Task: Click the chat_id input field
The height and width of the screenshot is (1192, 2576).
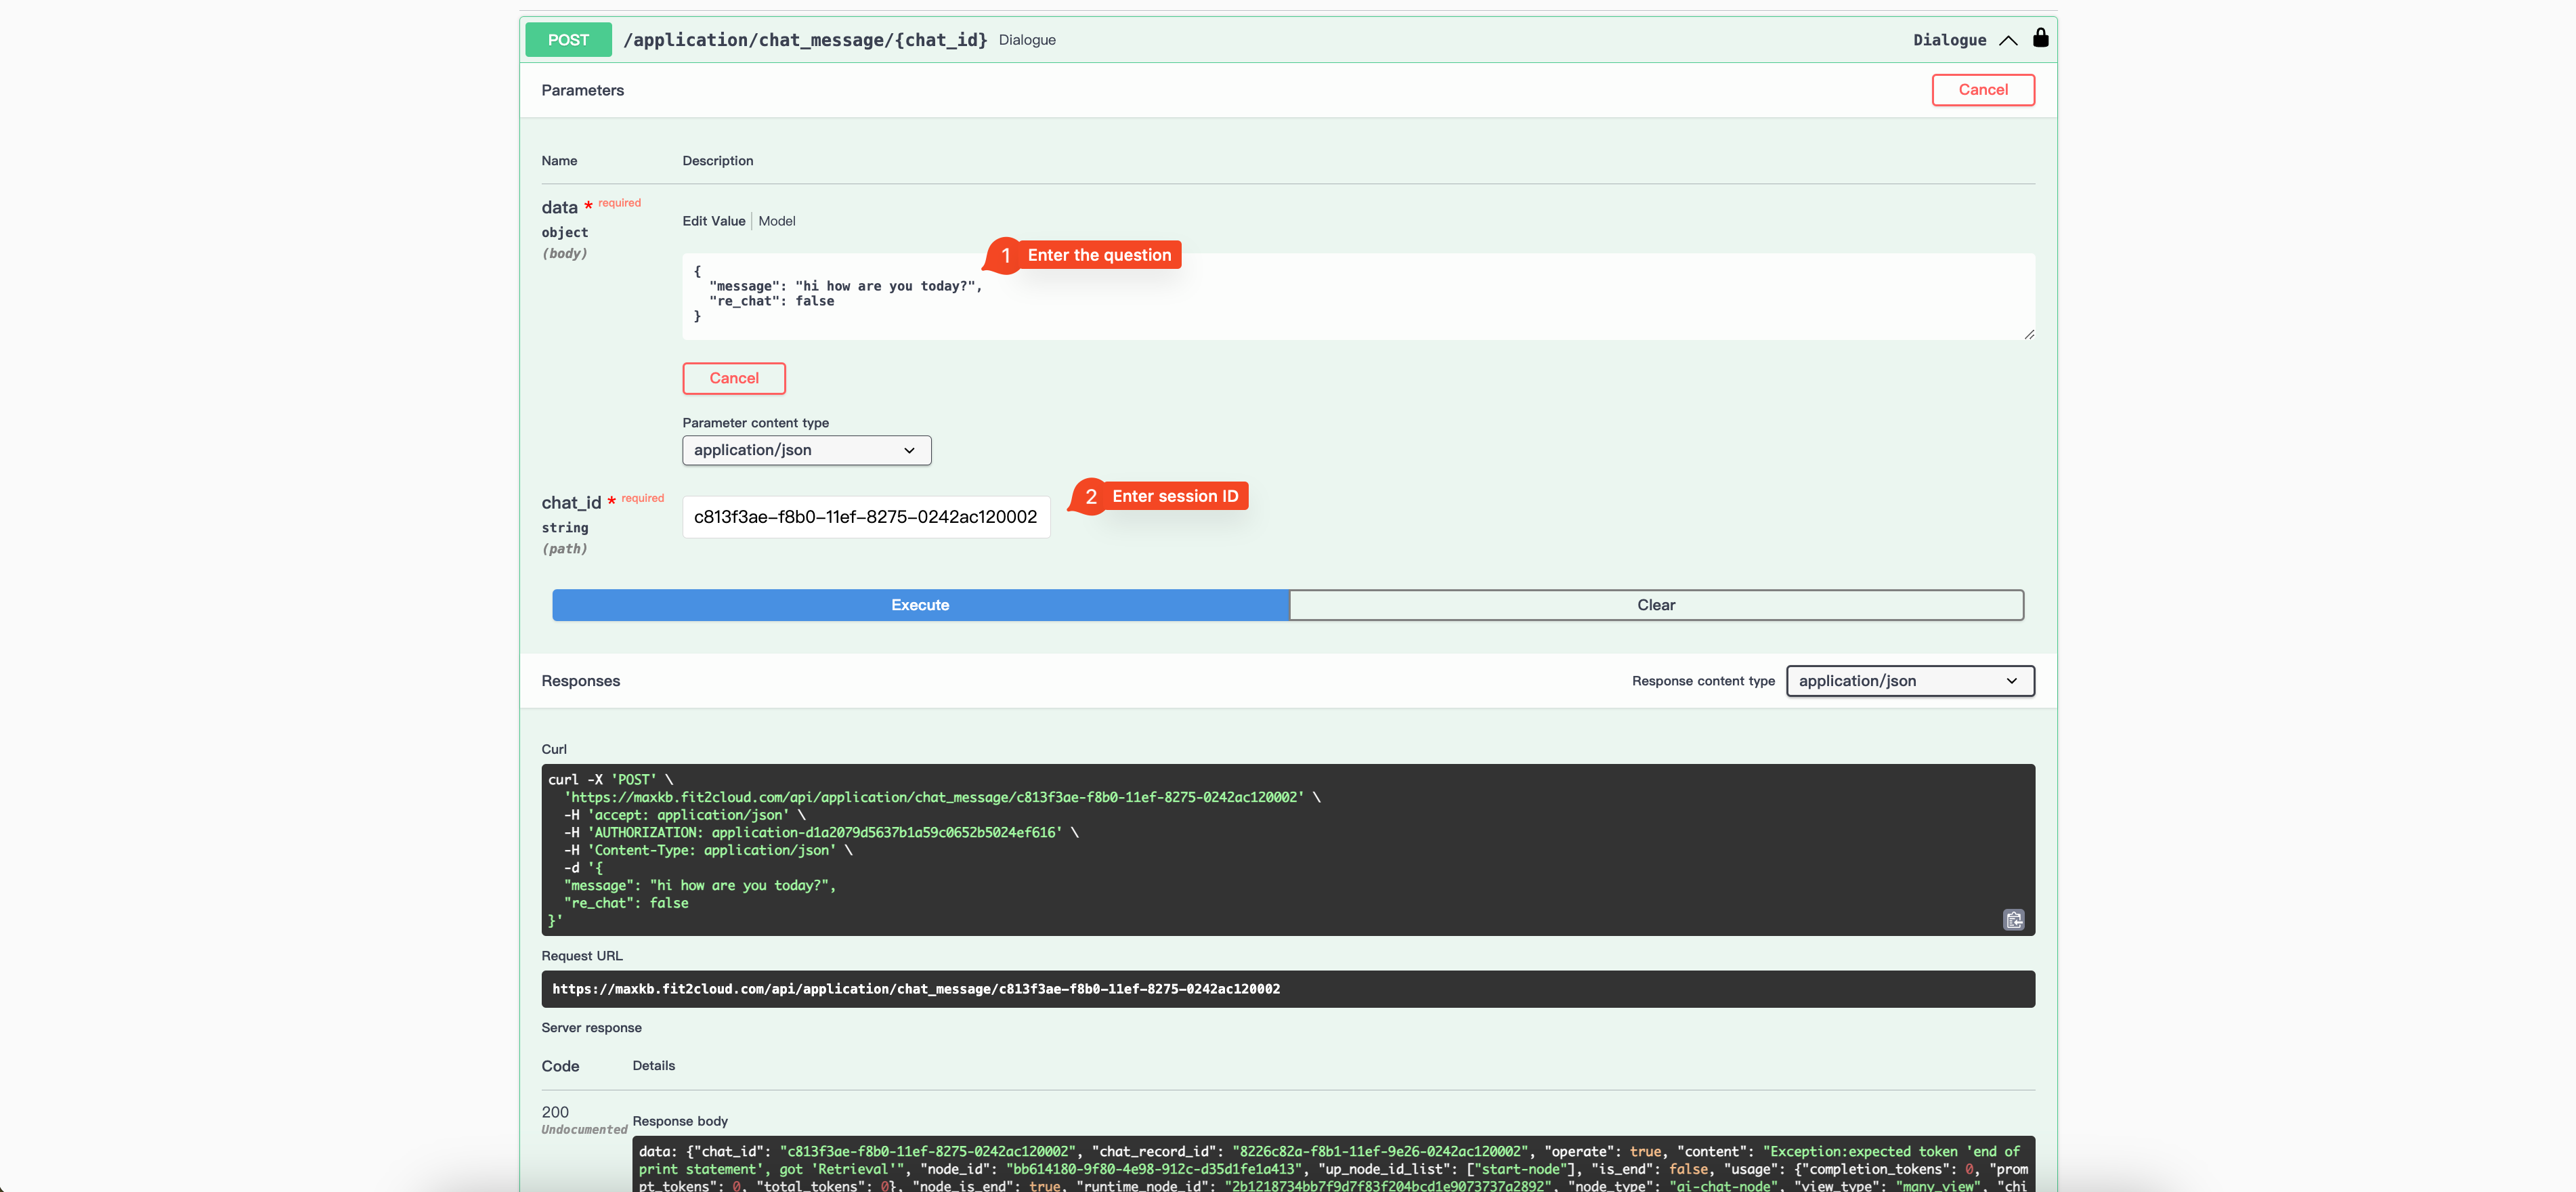Action: point(866,517)
